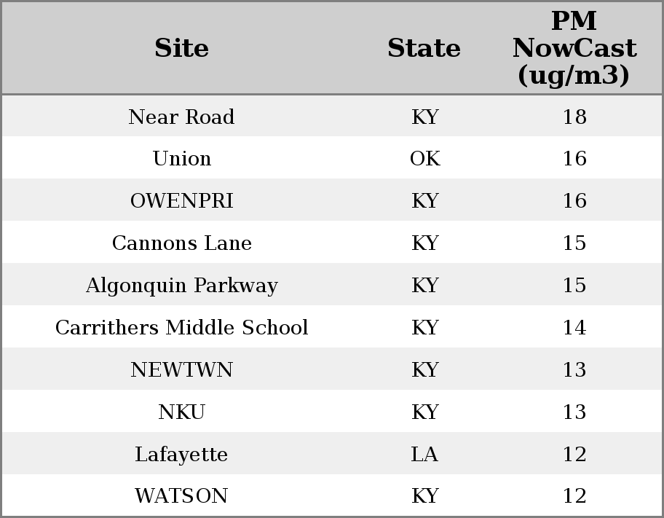Select Carrithers Middle School site
The image size is (664, 518).
pos(181,328)
